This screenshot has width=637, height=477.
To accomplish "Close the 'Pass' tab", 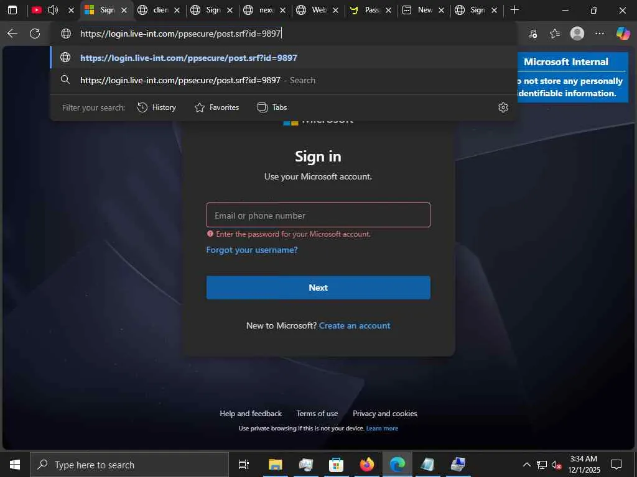I will pyautogui.click(x=388, y=10).
